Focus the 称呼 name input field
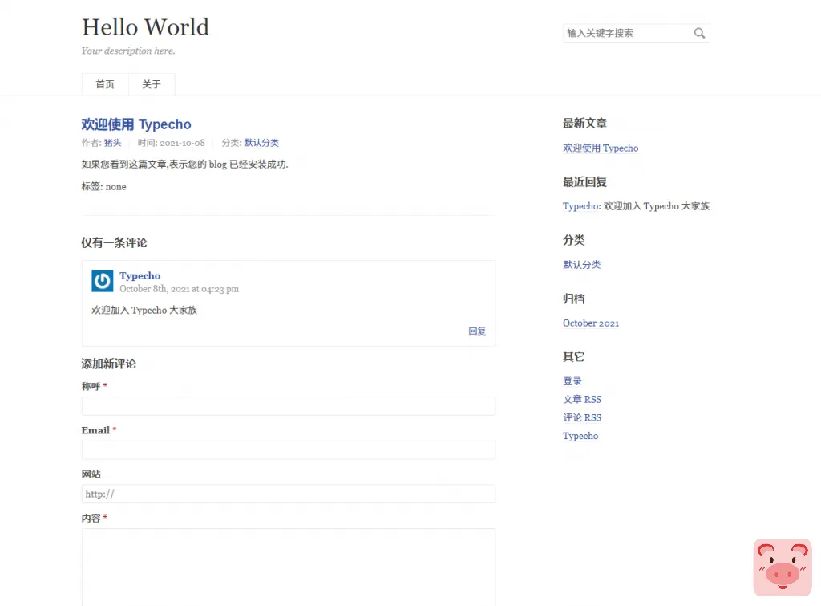This screenshot has width=821, height=606. [289, 406]
